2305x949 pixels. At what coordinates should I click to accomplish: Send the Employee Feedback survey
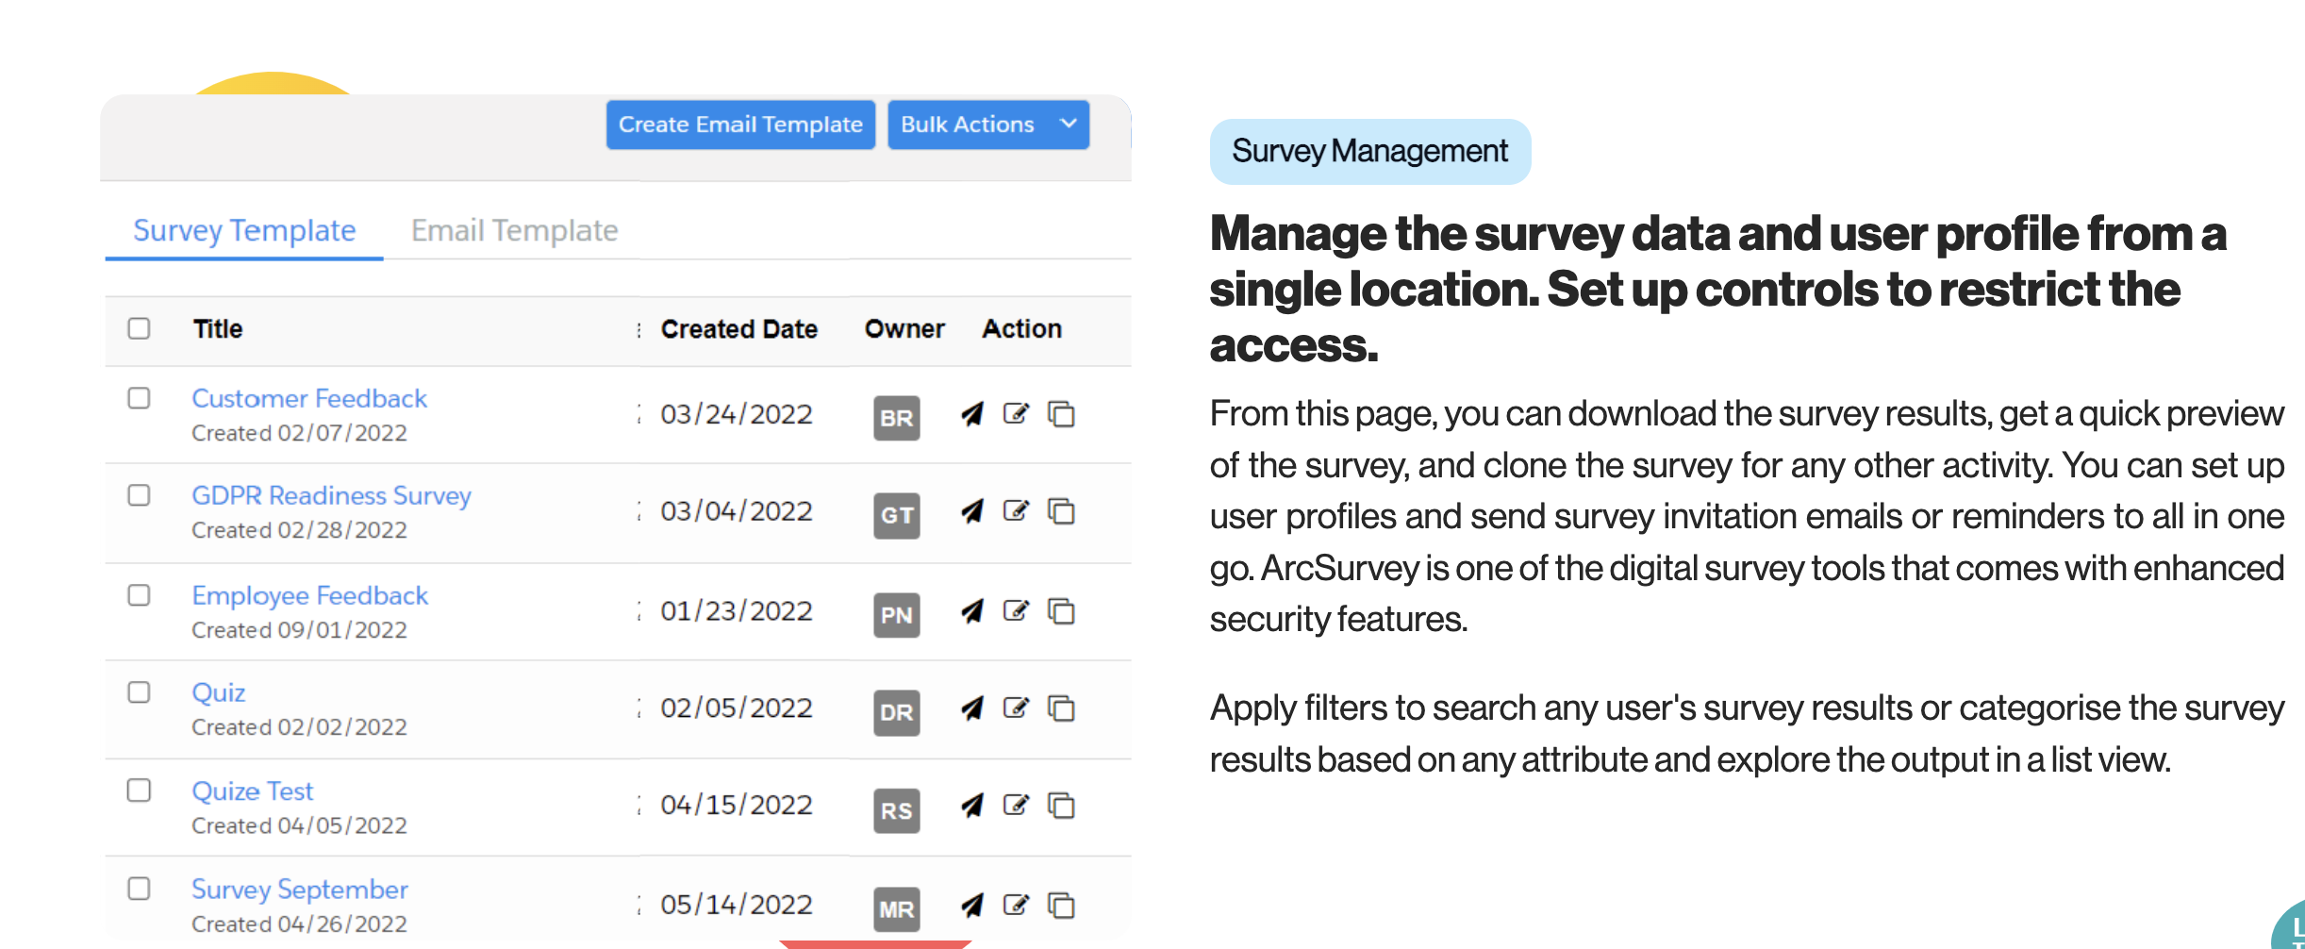971,611
